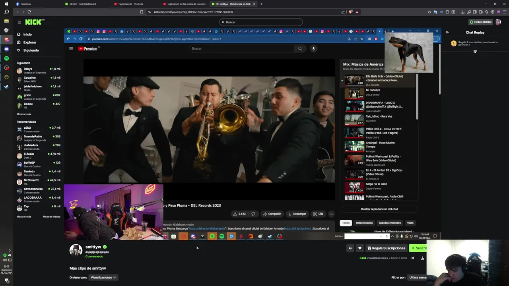Open the address bar share icon
The image size is (509, 286).
tap(343, 12)
